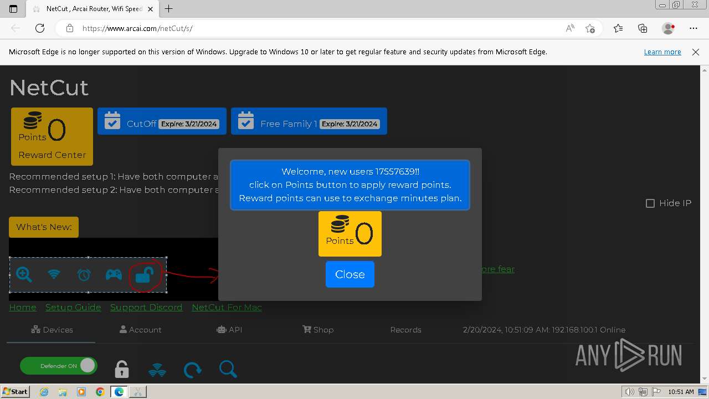This screenshot has width=709, height=399.
Task: Open the Windows Start menu
Action: pos(16,391)
